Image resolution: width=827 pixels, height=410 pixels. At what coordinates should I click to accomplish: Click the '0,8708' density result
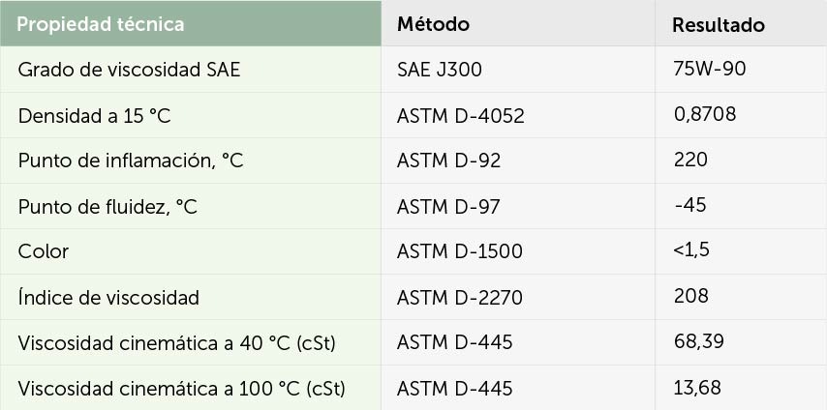coord(705,114)
